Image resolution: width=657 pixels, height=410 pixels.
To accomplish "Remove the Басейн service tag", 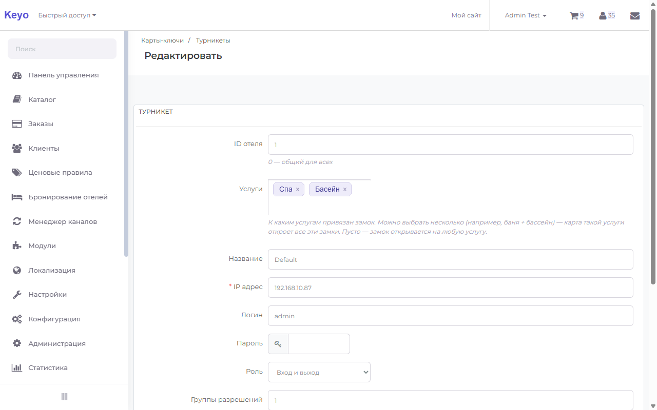I will tap(345, 190).
